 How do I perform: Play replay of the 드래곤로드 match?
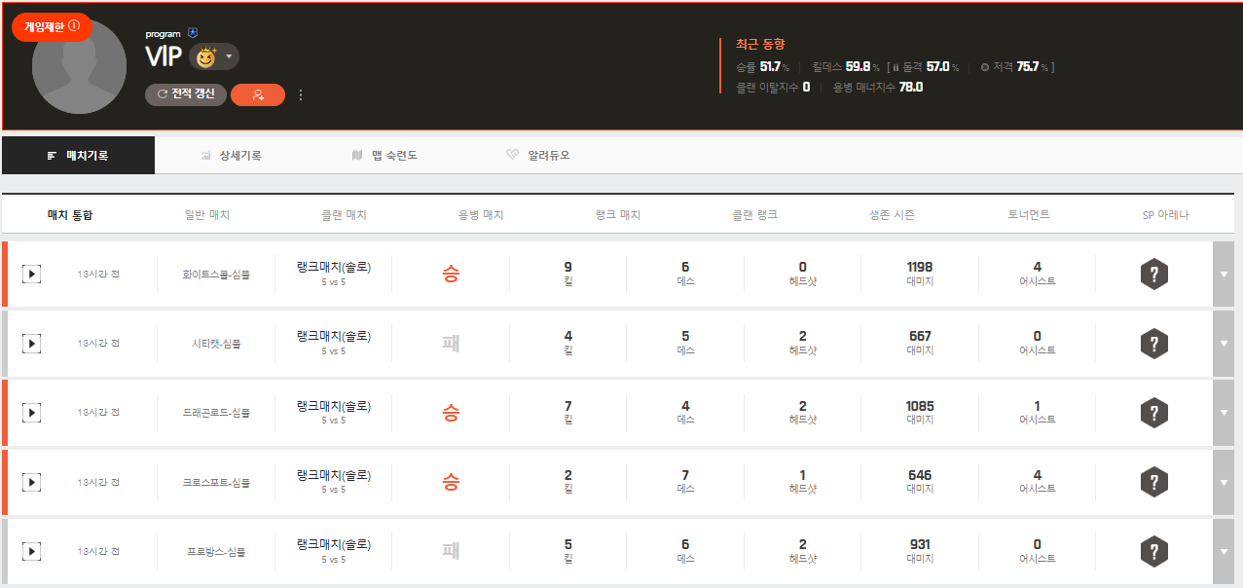tap(32, 413)
